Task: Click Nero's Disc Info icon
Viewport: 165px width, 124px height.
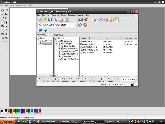Action: coord(106,20)
